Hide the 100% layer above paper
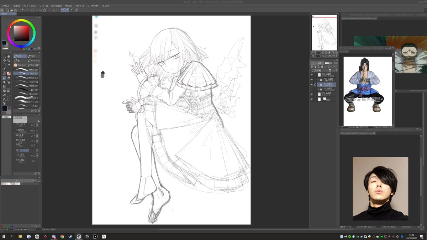 [x=312, y=94]
